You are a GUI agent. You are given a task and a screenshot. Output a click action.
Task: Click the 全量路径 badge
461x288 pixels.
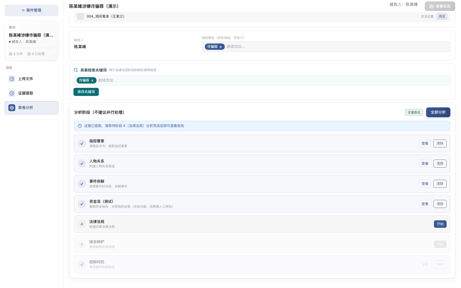tap(414, 112)
